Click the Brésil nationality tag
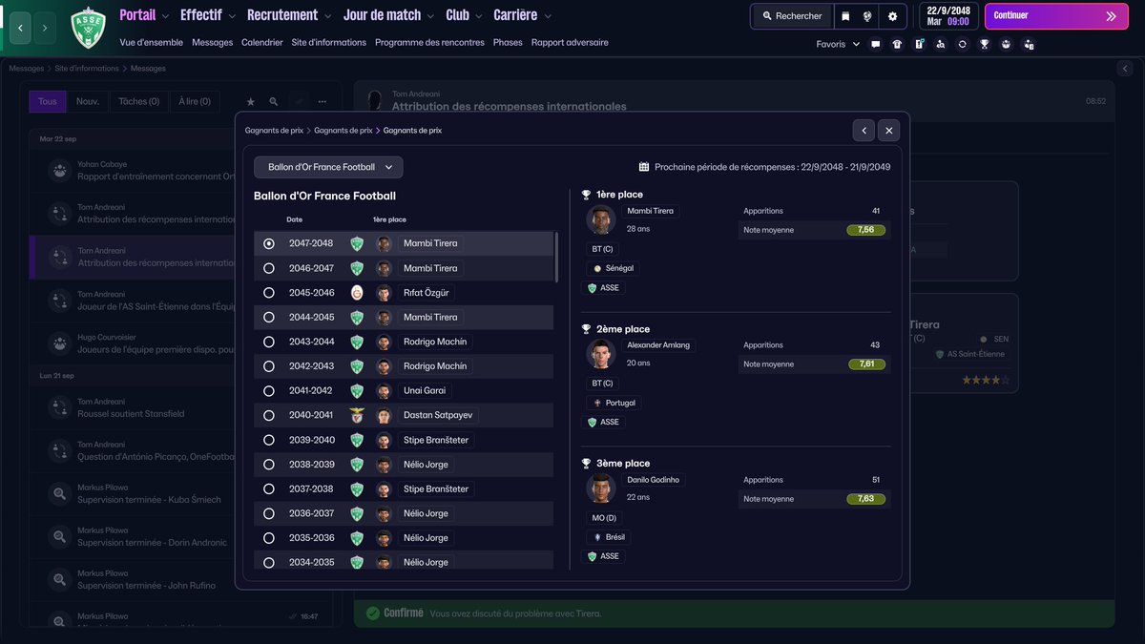 (609, 537)
